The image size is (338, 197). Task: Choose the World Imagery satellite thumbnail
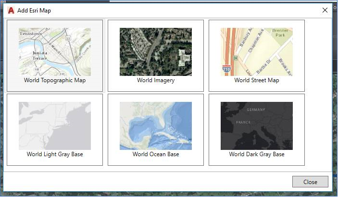pos(156,52)
